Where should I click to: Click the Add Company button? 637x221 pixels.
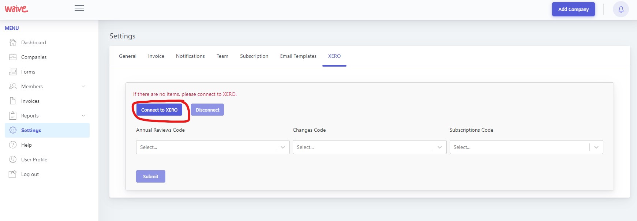tap(573, 9)
